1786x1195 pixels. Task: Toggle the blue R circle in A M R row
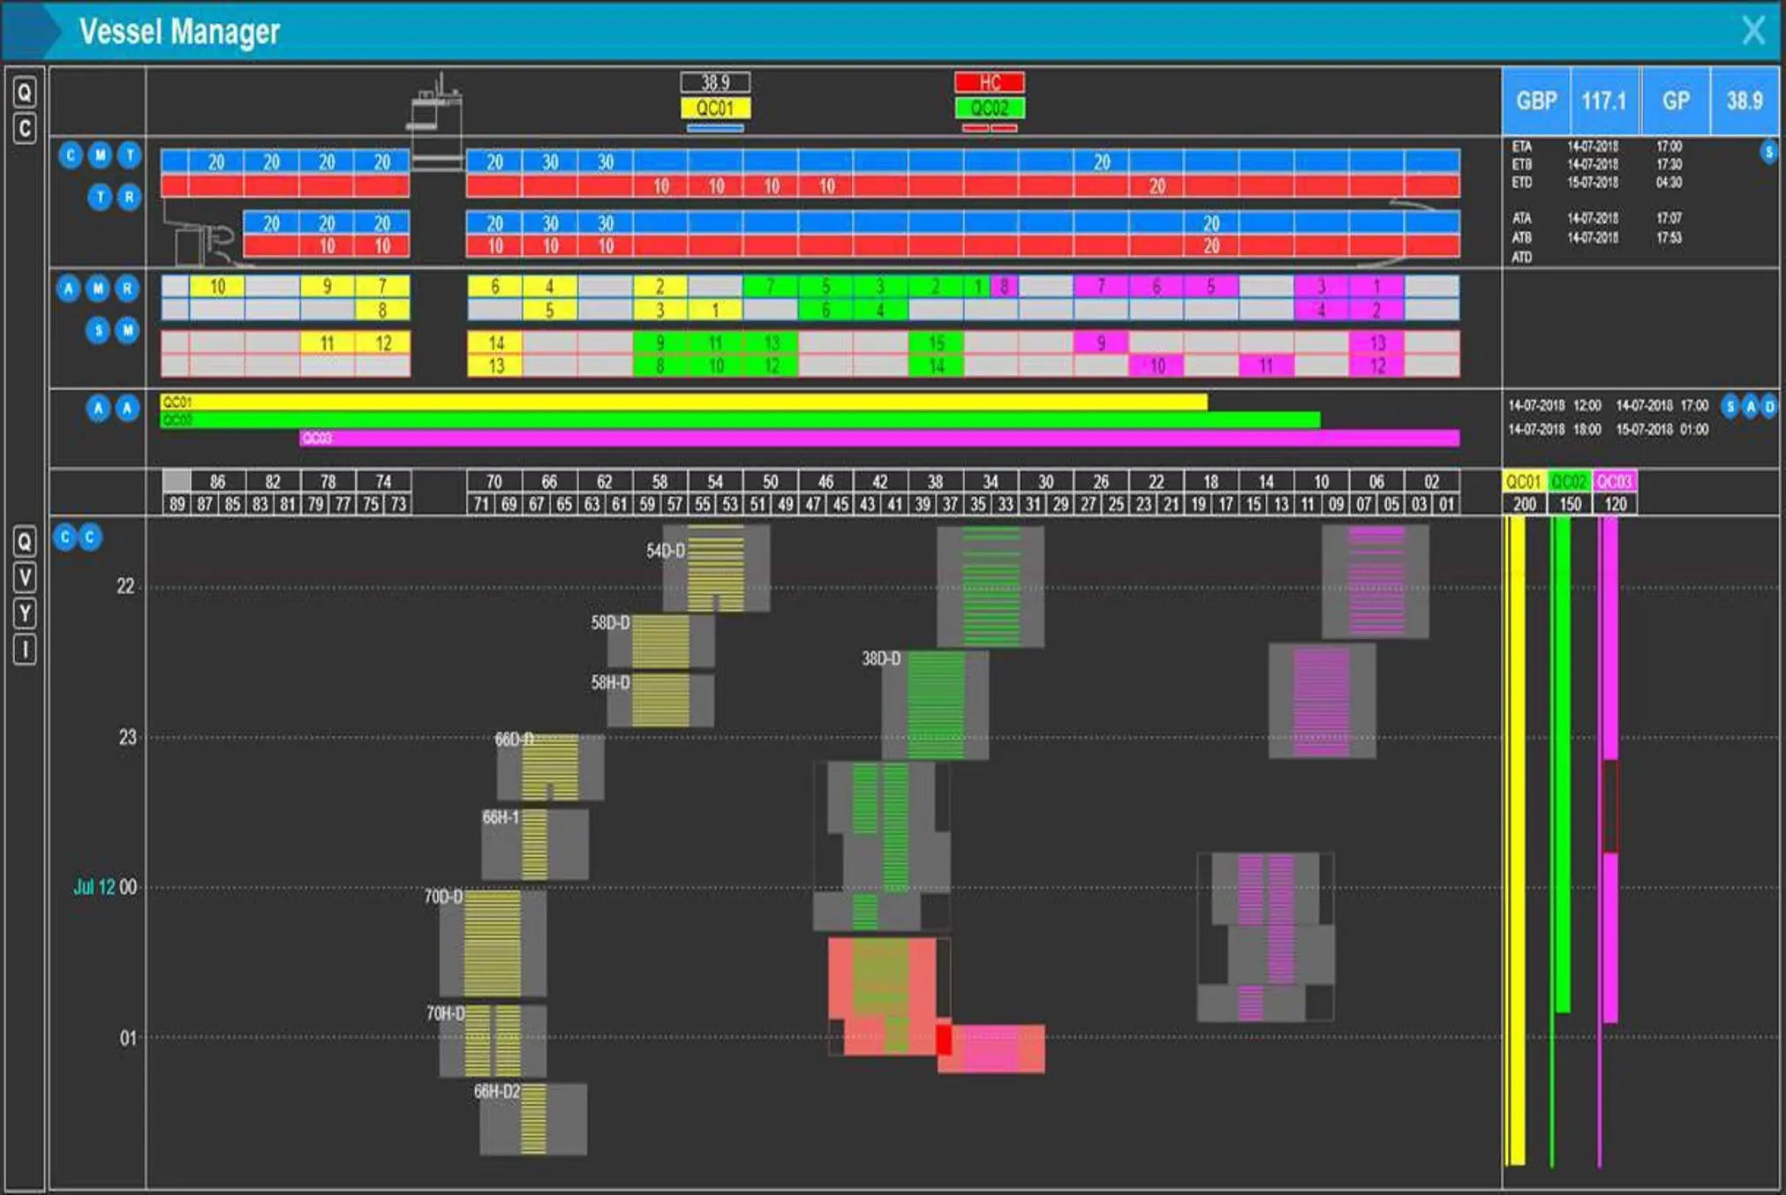coord(128,288)
